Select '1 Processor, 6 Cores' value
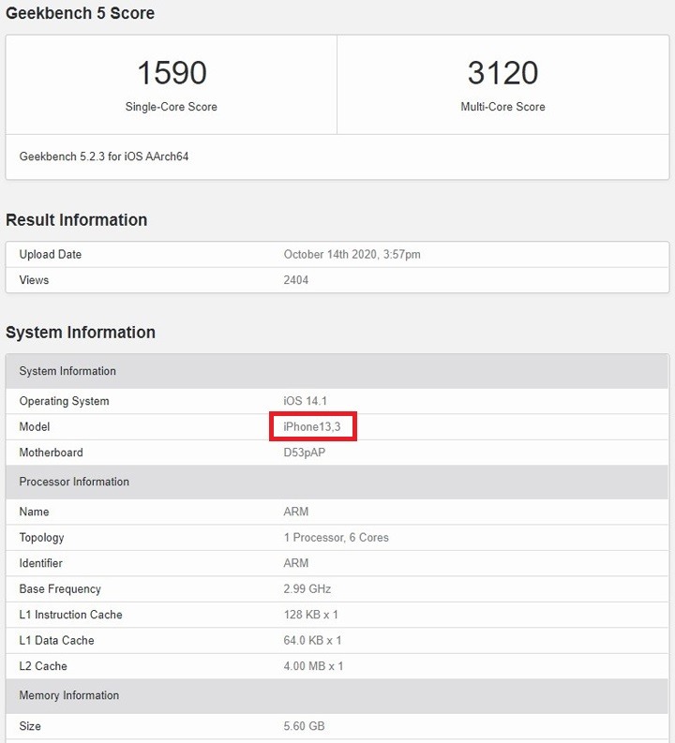 (x=336, y=538)
